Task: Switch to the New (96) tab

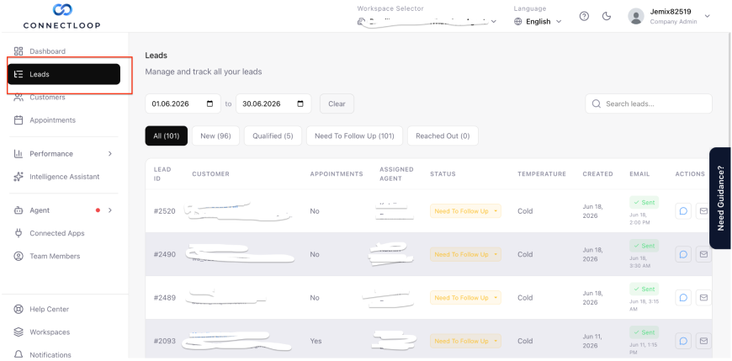Action: pyautogui.click(x=215, y=135)
